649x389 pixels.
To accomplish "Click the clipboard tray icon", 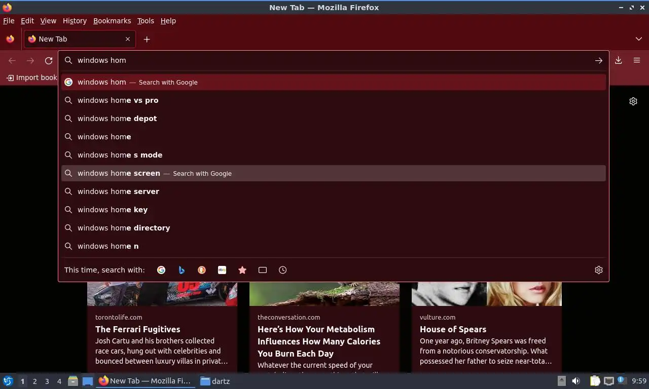I will click(x=595, y=381).
